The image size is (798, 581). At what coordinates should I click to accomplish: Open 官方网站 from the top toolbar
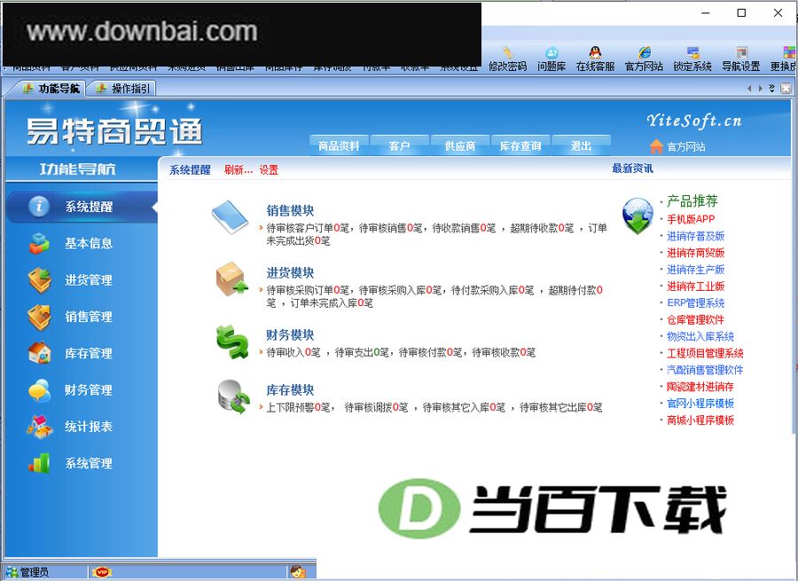point(644,58)
